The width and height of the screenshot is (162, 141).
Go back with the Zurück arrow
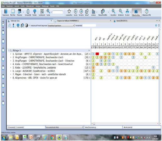(x=76, y=11)
